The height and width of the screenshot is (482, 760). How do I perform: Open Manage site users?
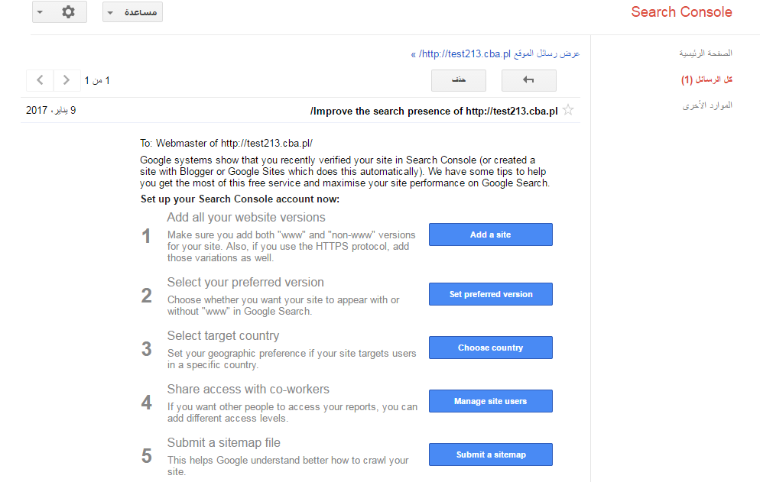pos(491,401)
